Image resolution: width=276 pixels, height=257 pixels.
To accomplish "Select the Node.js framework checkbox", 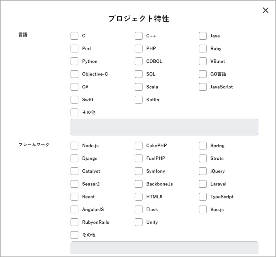I will click(x=74, y=146).
